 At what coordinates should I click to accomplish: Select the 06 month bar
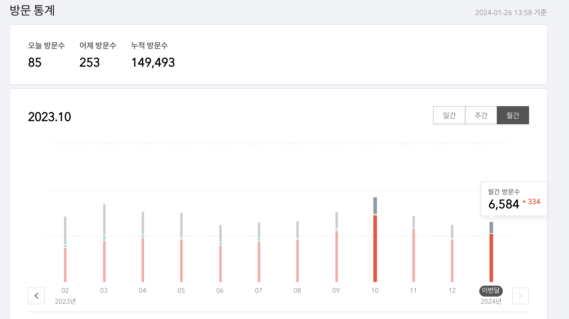(220, 253)
